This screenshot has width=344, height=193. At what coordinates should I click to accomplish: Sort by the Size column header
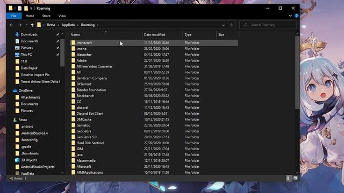(x=227, y=34)
